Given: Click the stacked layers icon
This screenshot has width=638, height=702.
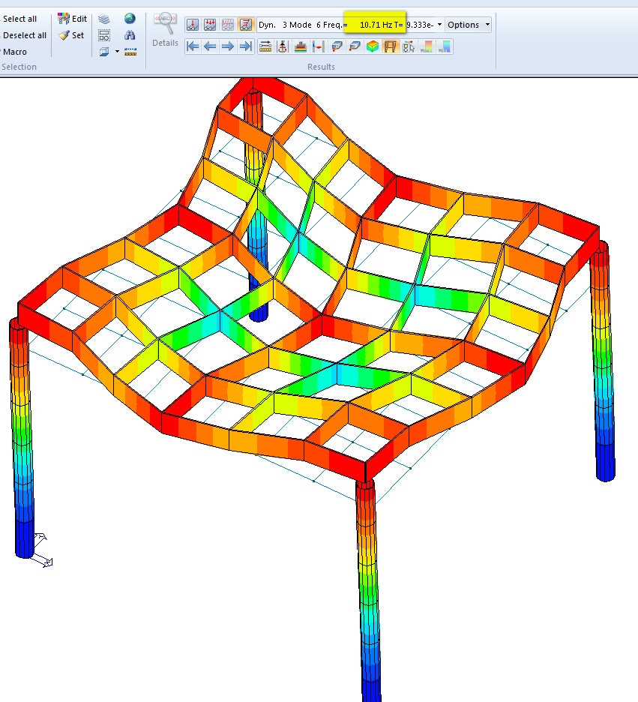Looking at the screenshot, I should 104,19.
